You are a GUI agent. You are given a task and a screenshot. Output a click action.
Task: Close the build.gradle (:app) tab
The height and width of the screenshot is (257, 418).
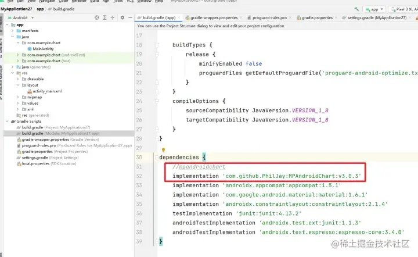click(x=179, y=17)
